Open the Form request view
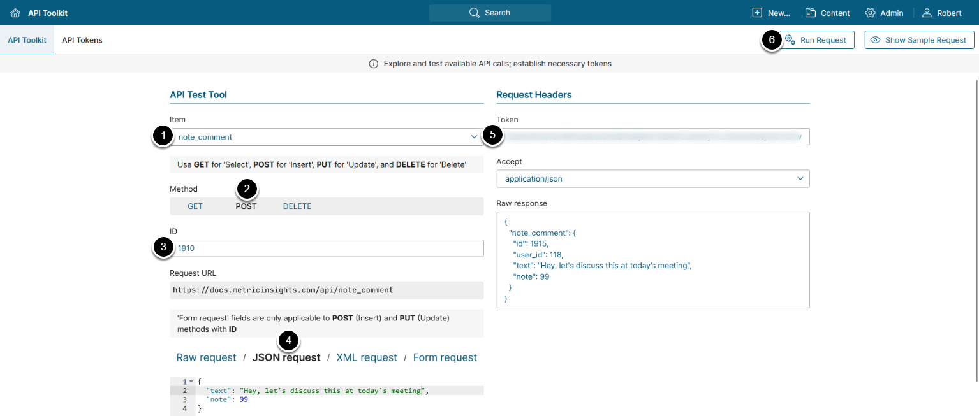979x416 pixels. click(x=445, y=357)
